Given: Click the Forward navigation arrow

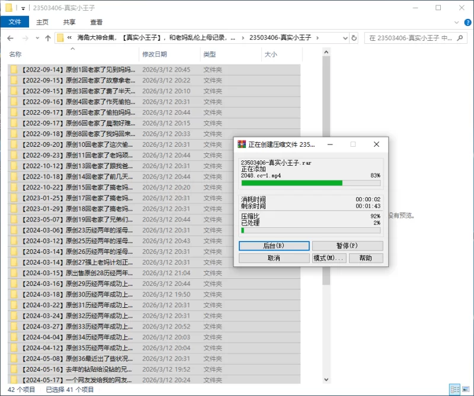Looking at the screenshot, I should pos(25,38).
